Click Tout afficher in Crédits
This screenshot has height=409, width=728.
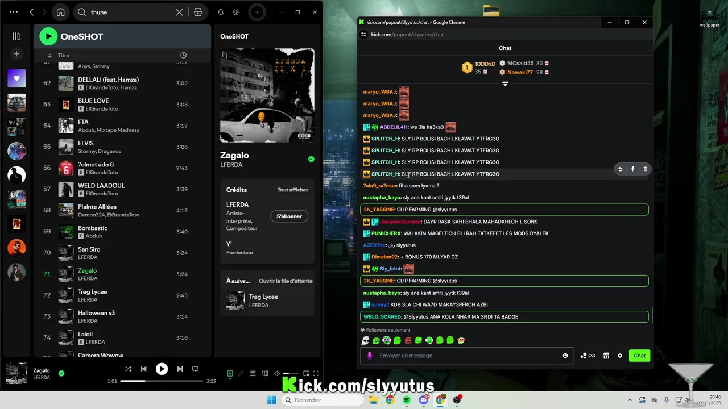(293, 190)
